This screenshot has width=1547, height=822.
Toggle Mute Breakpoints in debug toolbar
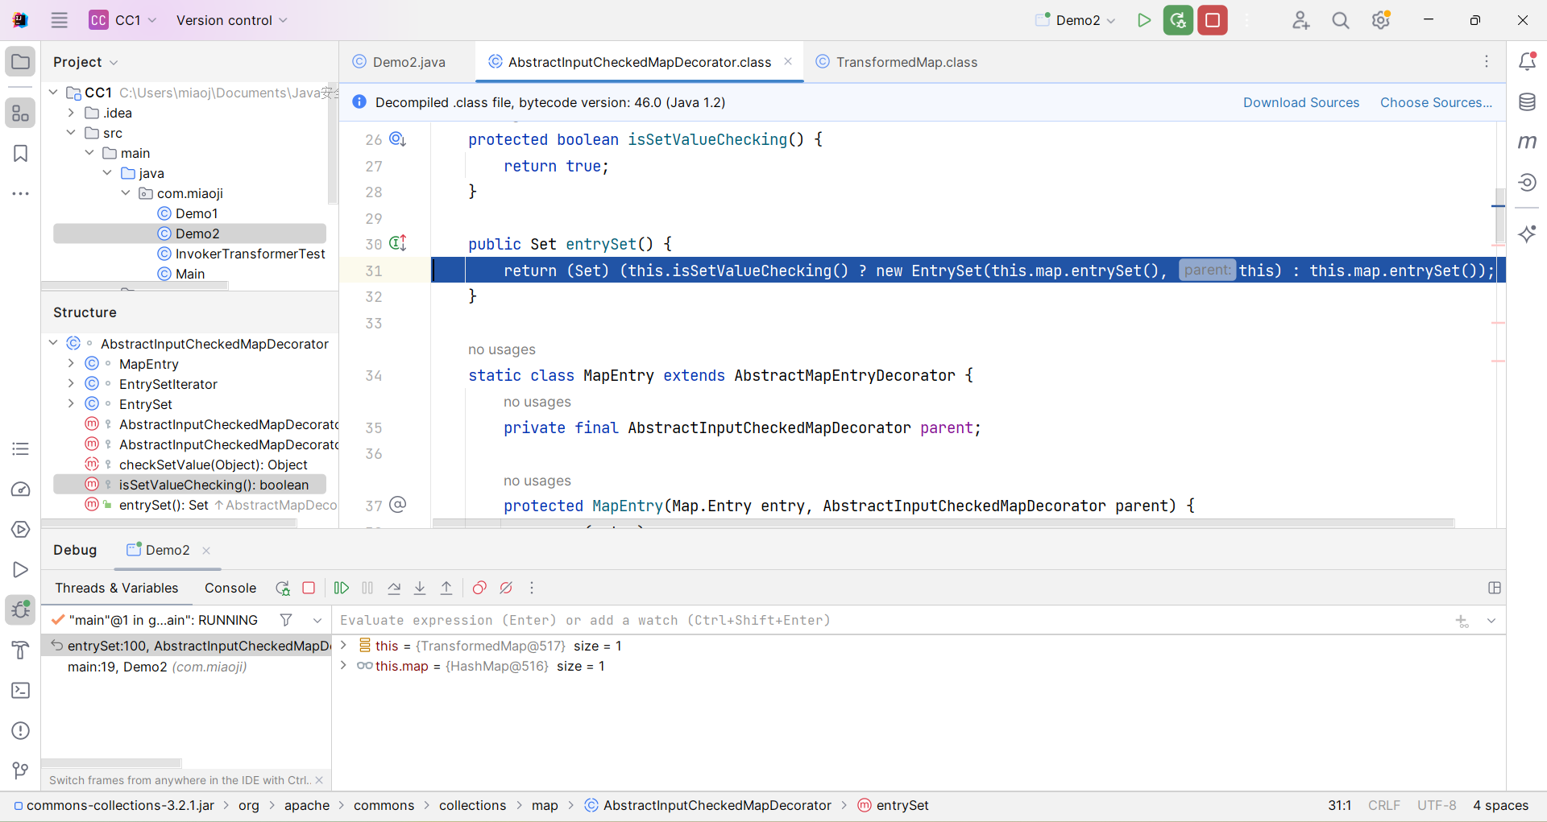(506, 589)
